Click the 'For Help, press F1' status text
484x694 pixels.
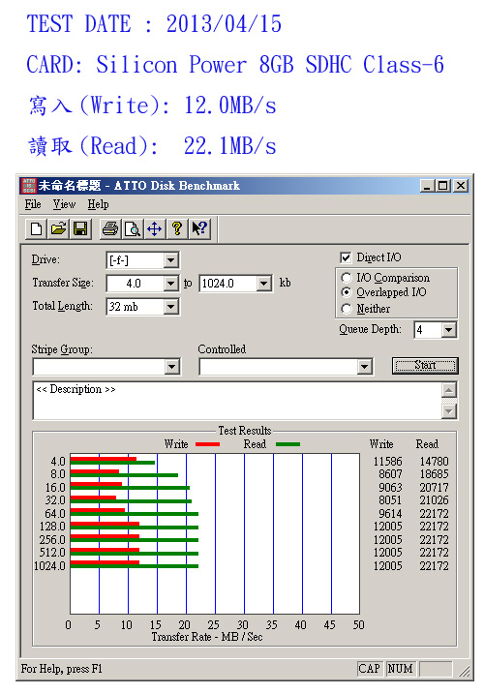point(62,669)
